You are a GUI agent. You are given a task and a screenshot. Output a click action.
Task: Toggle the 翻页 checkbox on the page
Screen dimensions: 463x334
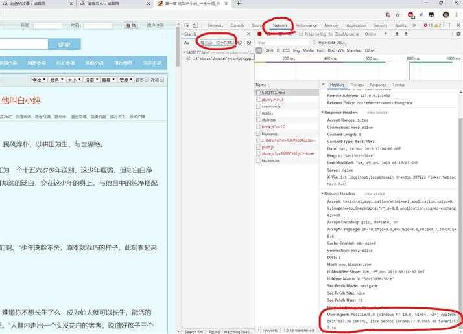pyautogui.click(x=147, y=80)
